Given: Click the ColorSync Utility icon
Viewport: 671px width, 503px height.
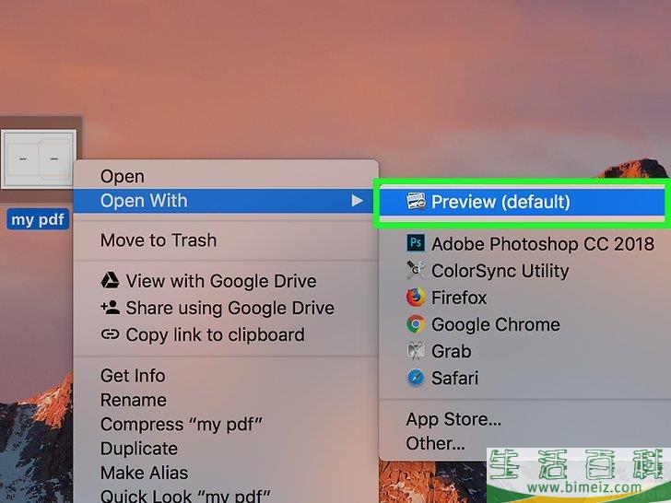Looking at the screenshot, I should (x=416, y=270).
